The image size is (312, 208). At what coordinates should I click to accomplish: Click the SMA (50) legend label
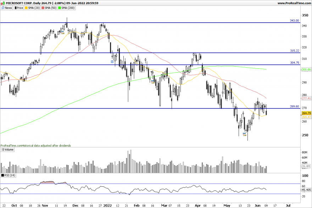pyautogui.click(x=51, y=8)
